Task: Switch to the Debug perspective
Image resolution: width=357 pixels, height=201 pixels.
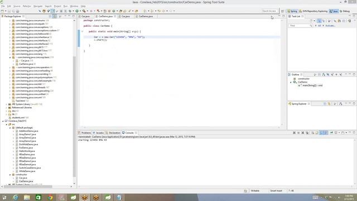Action: (x=345, y=11)
